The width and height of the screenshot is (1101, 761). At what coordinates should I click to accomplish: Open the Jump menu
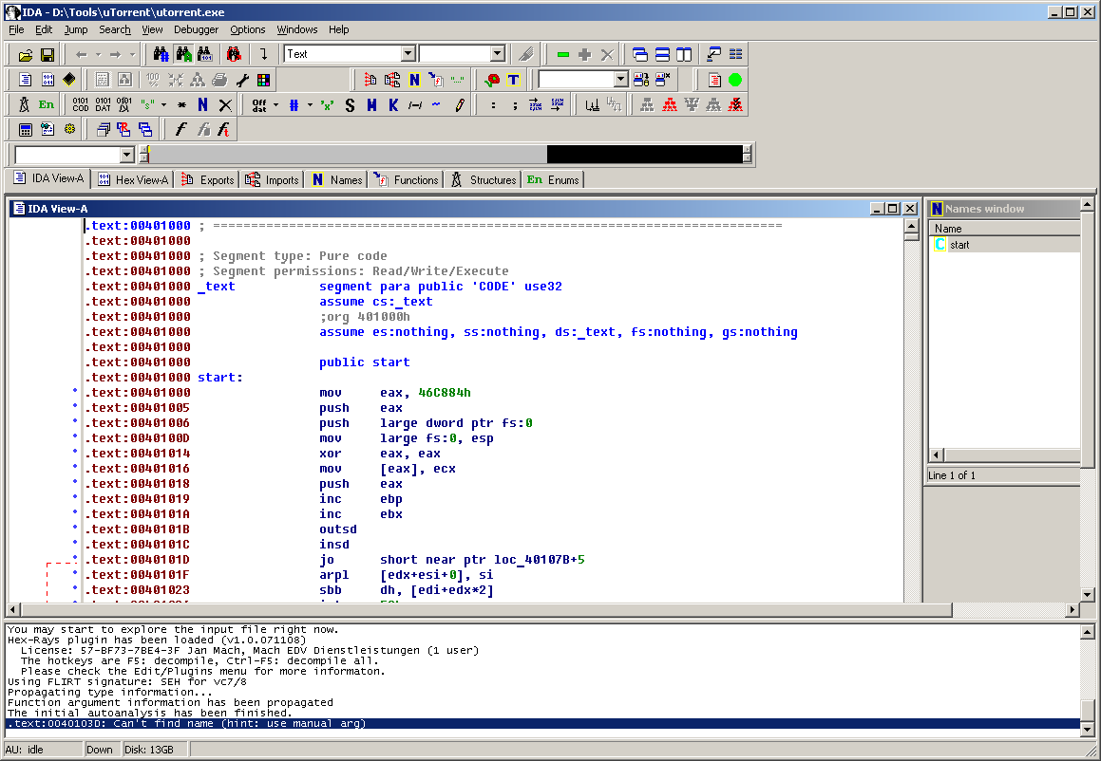pyautogui.click(x=76, y=29)
